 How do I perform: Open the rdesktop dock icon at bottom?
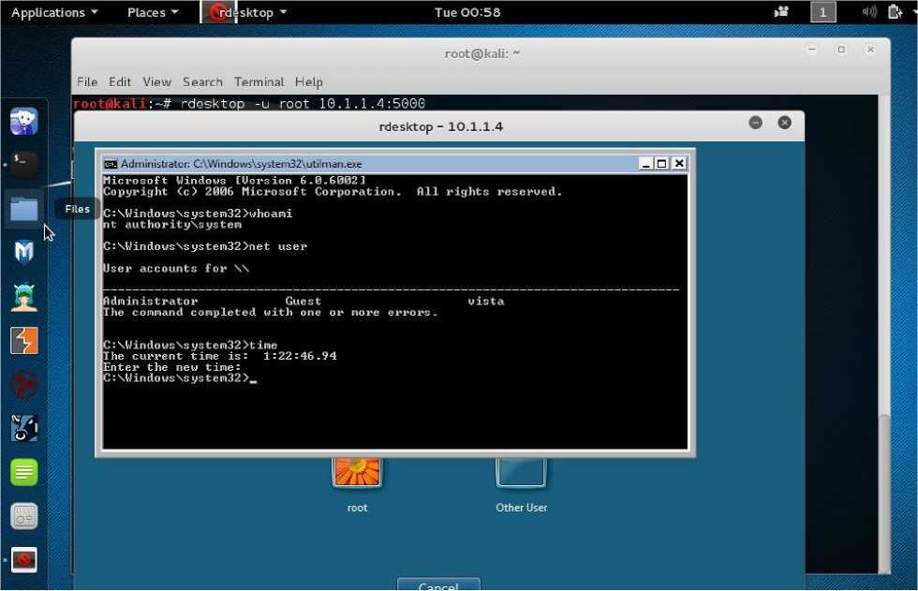[24, 560]
